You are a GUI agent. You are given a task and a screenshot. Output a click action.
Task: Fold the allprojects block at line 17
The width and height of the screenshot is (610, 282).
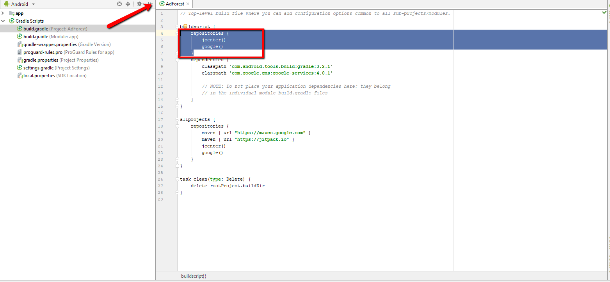click(178, 120)
